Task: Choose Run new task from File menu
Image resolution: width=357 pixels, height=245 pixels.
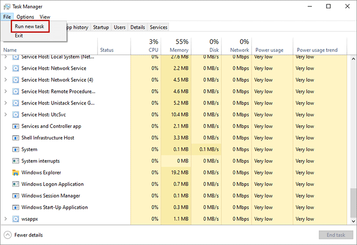Action: click(29, 26)
